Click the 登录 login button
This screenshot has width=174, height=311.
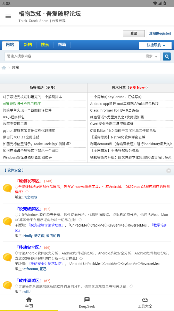[x=134, y=34]
